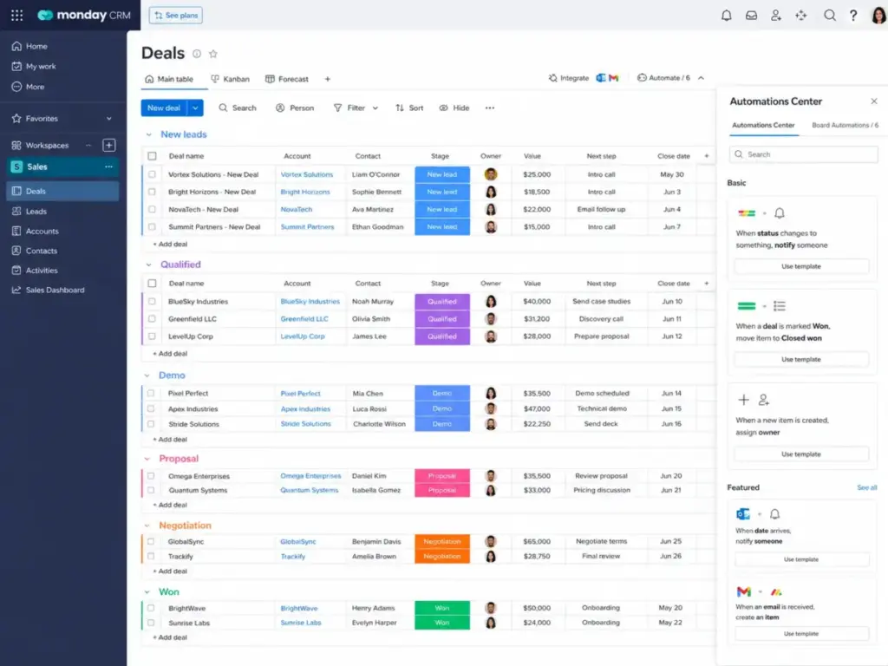
Task: Click the search everything magnifier icon
Action: tap(829, 16)
